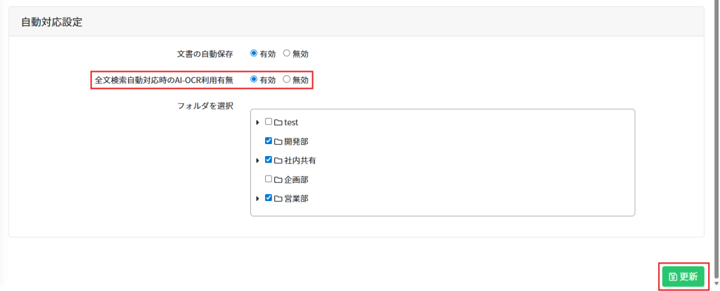Click the 営業部 folder icon
The height and width of the screenshot is (291, 720).
coord(278,198)
